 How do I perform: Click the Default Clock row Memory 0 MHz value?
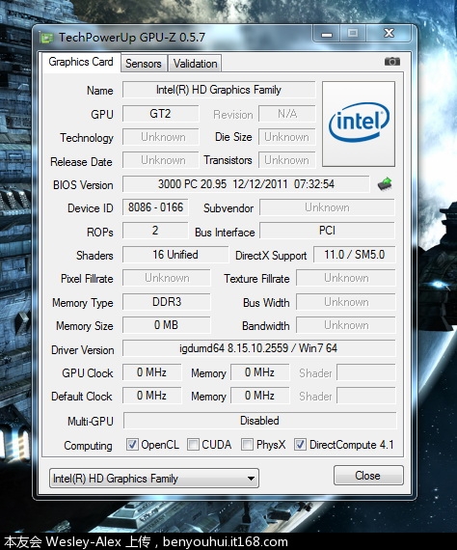point(260,396)
